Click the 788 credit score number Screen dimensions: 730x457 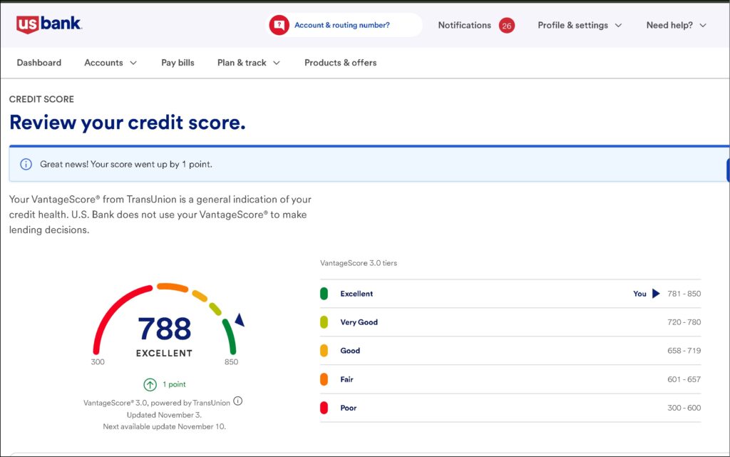click(x=165, y=329)
